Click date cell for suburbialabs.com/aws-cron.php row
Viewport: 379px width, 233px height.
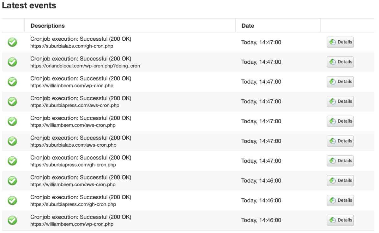pos(261,141)
